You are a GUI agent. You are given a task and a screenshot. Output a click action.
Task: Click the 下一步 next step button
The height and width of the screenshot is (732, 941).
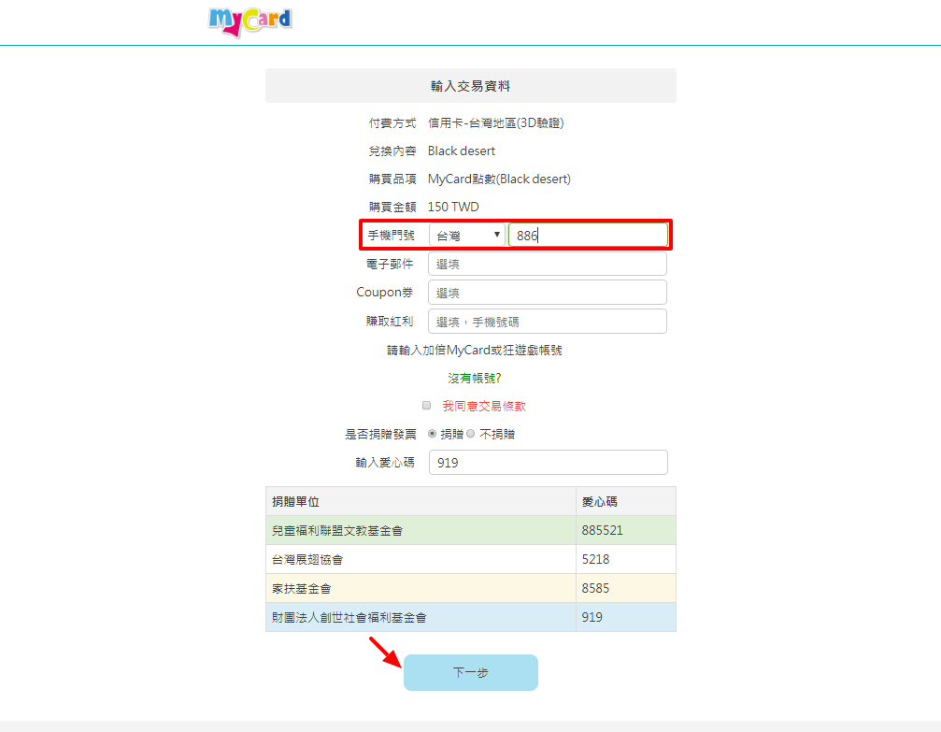[x=470, y=672]
